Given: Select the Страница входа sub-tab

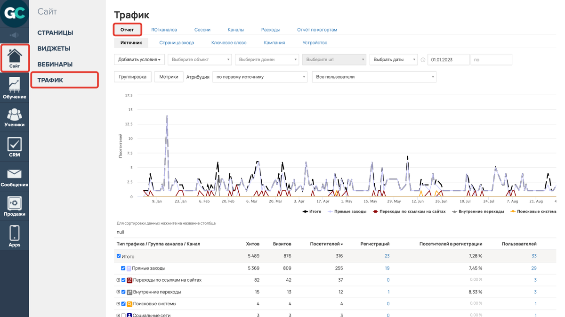Looking at the screenshot, I should click(x=177, y=43).
